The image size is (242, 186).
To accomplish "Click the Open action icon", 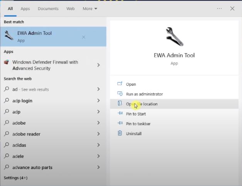I will 120,84.
